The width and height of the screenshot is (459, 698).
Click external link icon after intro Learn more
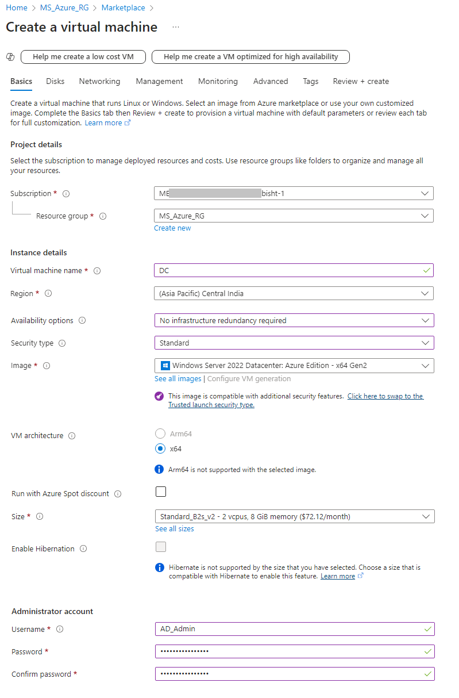[128, 123]
